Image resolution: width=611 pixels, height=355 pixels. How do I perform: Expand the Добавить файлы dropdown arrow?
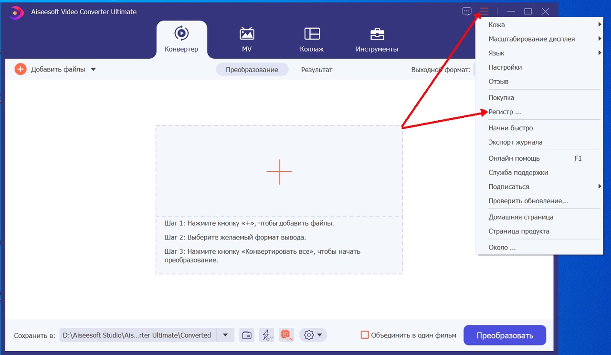(x=94, y=69)
